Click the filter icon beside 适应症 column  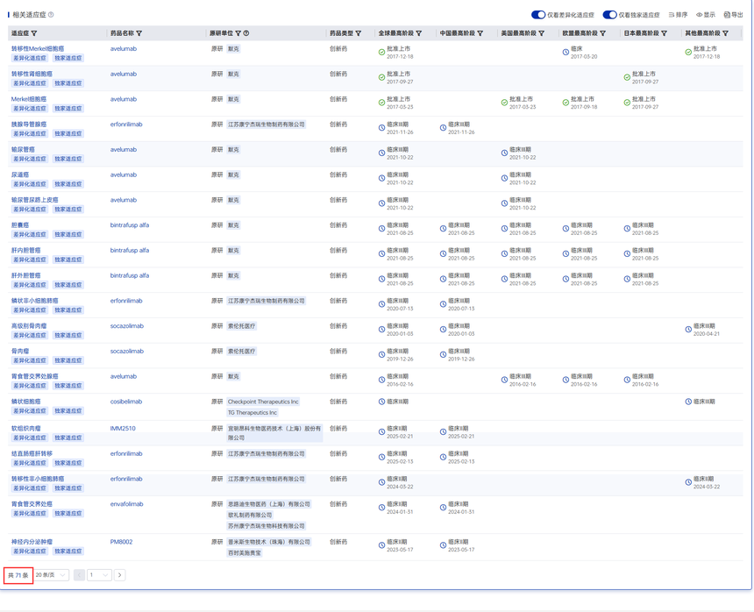coord(34,33)
